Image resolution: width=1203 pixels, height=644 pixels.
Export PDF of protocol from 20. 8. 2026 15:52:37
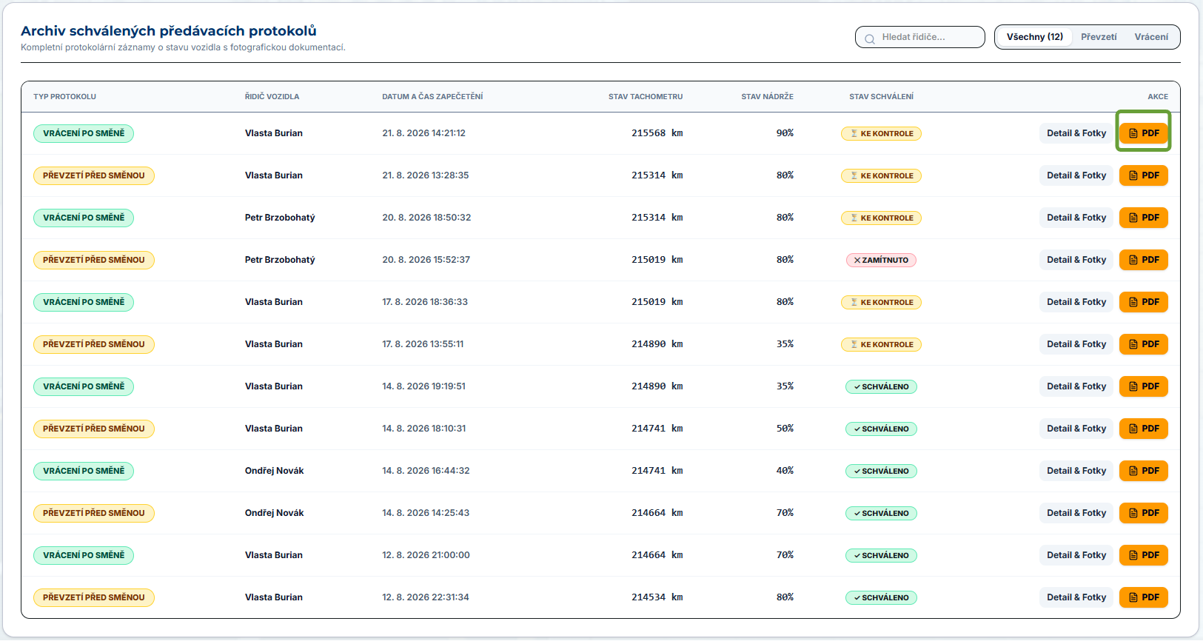pos(1143,260)
